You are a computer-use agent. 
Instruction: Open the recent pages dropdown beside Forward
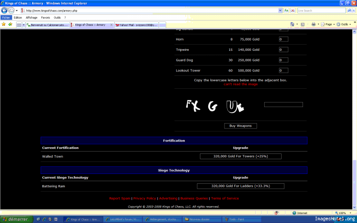17,11
